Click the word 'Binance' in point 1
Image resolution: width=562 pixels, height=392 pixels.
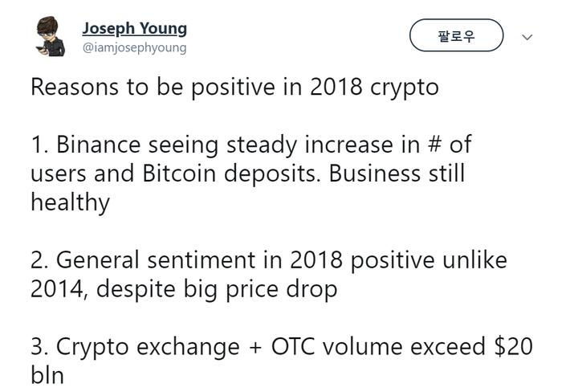pos(98,145)
